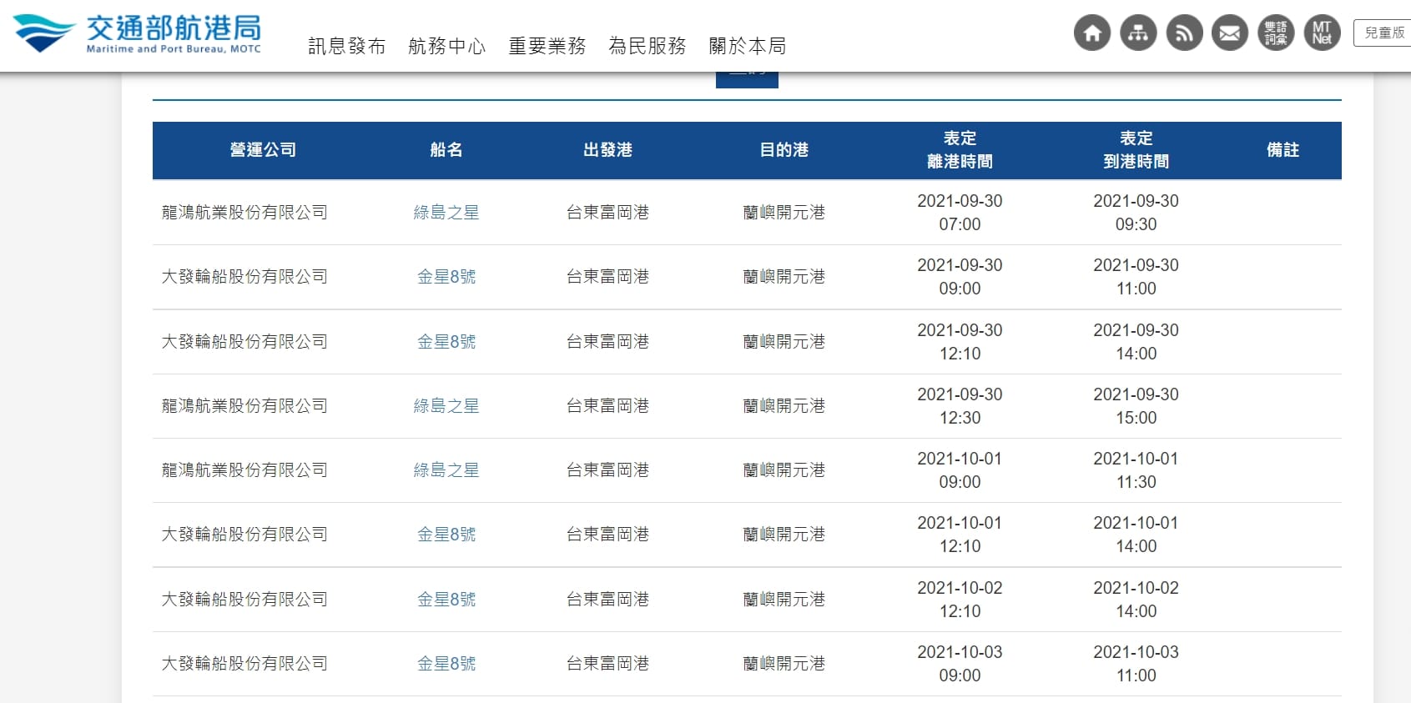The image size is (1411, 703).
Task: Click the 營運公司 column header
Action: (263, 150)
